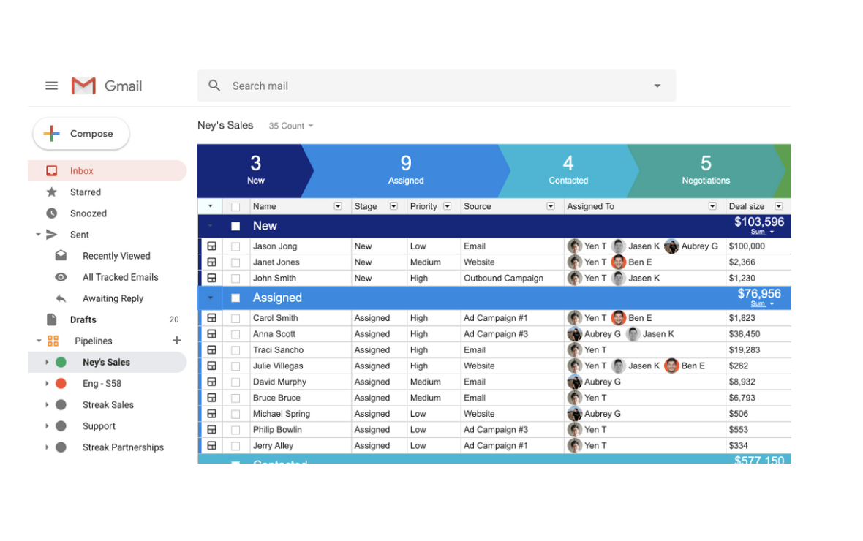Click the Compose button

[81, 134]
